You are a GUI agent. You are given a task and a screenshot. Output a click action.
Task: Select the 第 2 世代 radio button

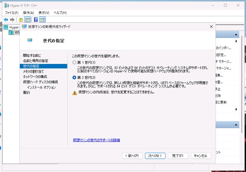[74, 78]
